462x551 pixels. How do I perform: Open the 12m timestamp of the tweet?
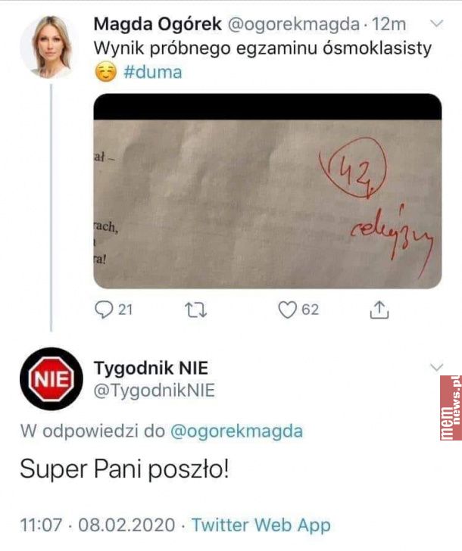[x=389, y=24]
